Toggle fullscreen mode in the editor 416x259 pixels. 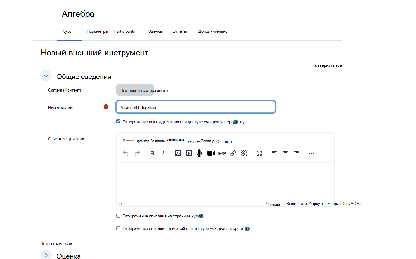pyautogui.click(x=259, y=153)
